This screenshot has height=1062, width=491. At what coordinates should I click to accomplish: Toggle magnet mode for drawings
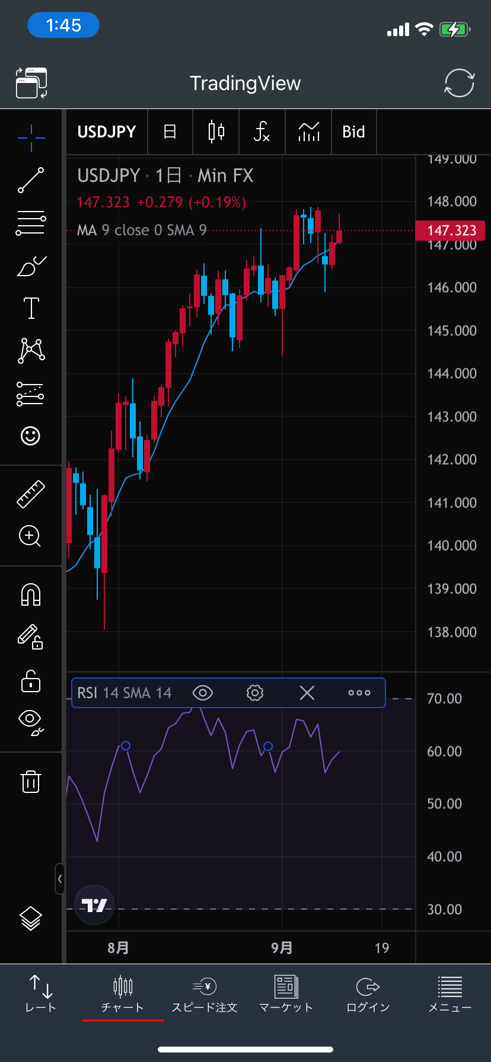(x=31, y=594)
